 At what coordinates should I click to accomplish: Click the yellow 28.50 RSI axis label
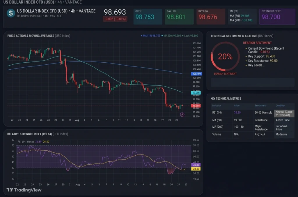pyautogui.click(x=196, y=169)
